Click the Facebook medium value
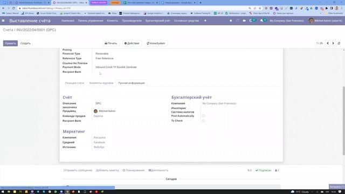345x194 pixels. pyautogui.click(x=99, y=142)
